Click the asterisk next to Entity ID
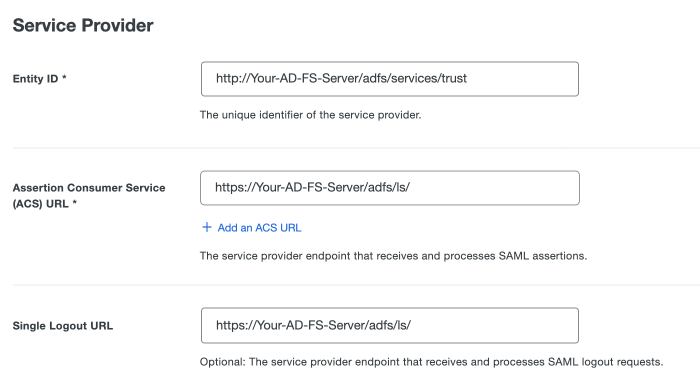 [x=64, y=78]
